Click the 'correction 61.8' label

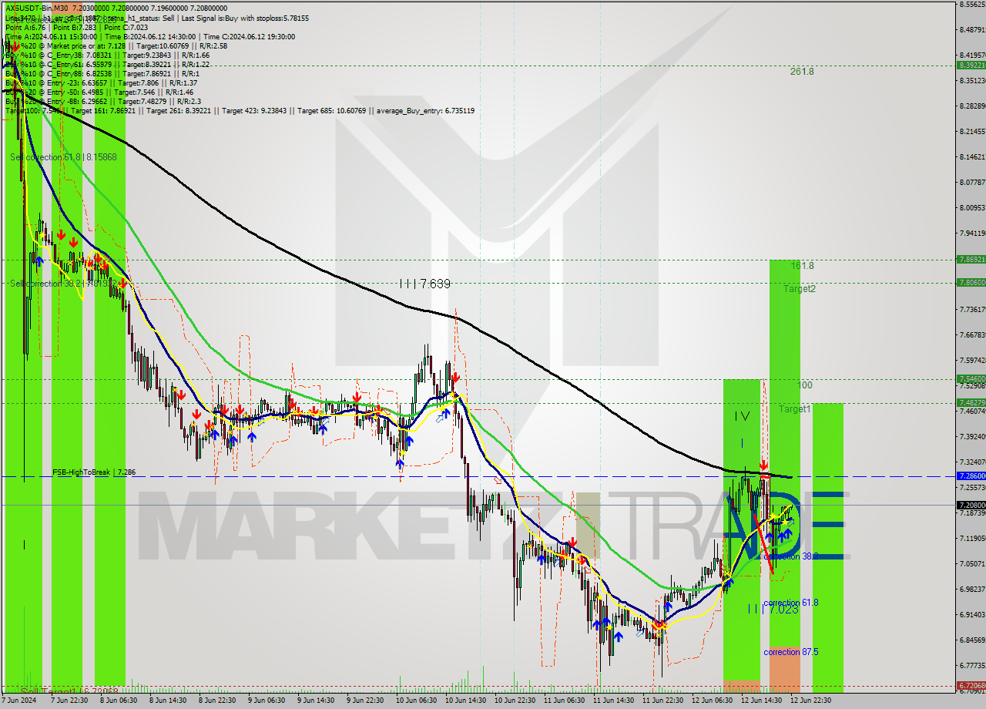[x=790, y=602]
